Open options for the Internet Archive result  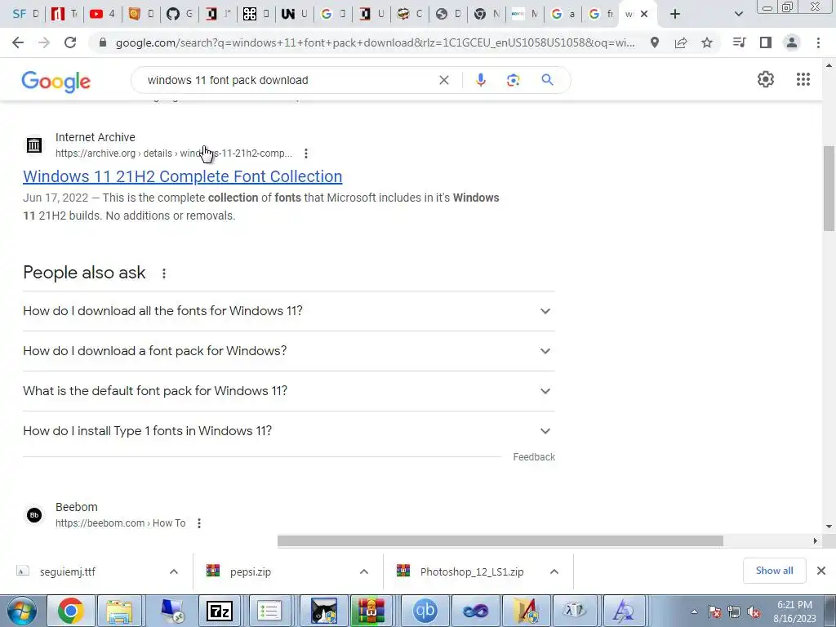click(306, 153)
